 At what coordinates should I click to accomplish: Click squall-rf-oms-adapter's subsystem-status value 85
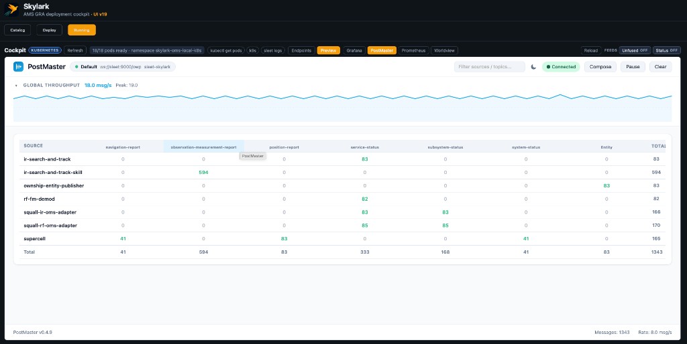point(445,226)
